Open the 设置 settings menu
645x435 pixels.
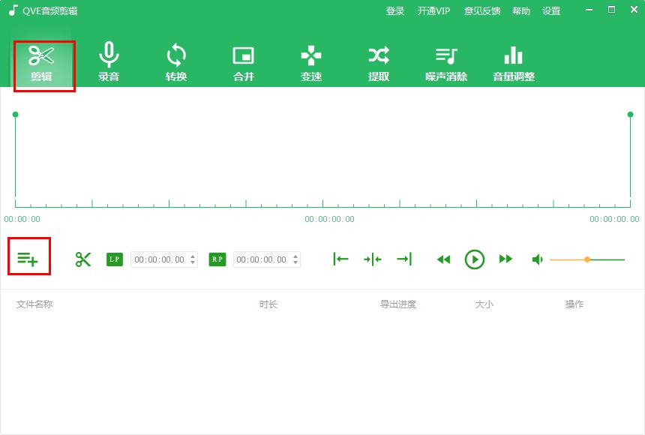(551, 10)
